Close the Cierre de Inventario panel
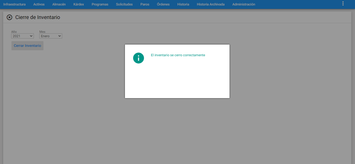This screenshot has width=355, height=164. [9, 17]
